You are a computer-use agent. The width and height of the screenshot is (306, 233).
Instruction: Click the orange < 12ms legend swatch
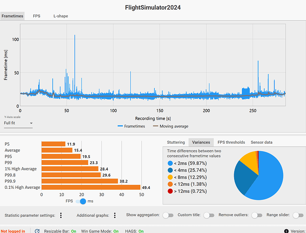point(170,184)
